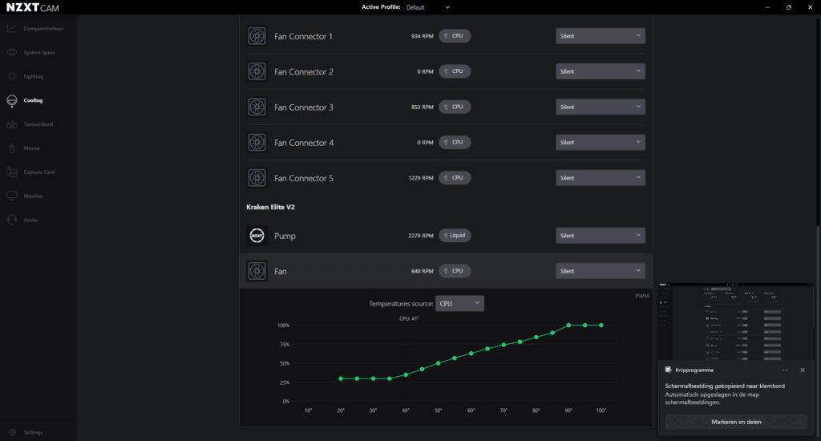Open Silent profile dropdown for Fan Connector 2
Viewport: 821px width, 441px height.
tap(600, 71)
